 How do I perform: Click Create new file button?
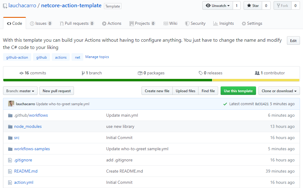pos(157,91)
